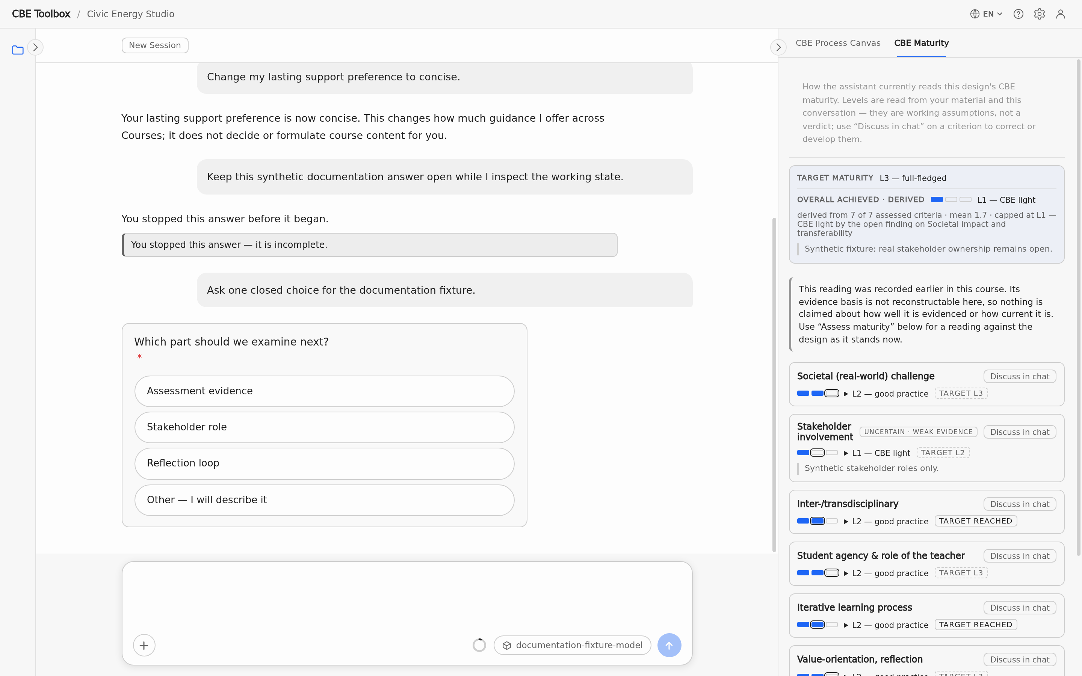The height and width of the screenshot is (676, 1082).
Task: Click the maturity panel scrollbar
Action: pyautogui.click(x=1078, y=308)
